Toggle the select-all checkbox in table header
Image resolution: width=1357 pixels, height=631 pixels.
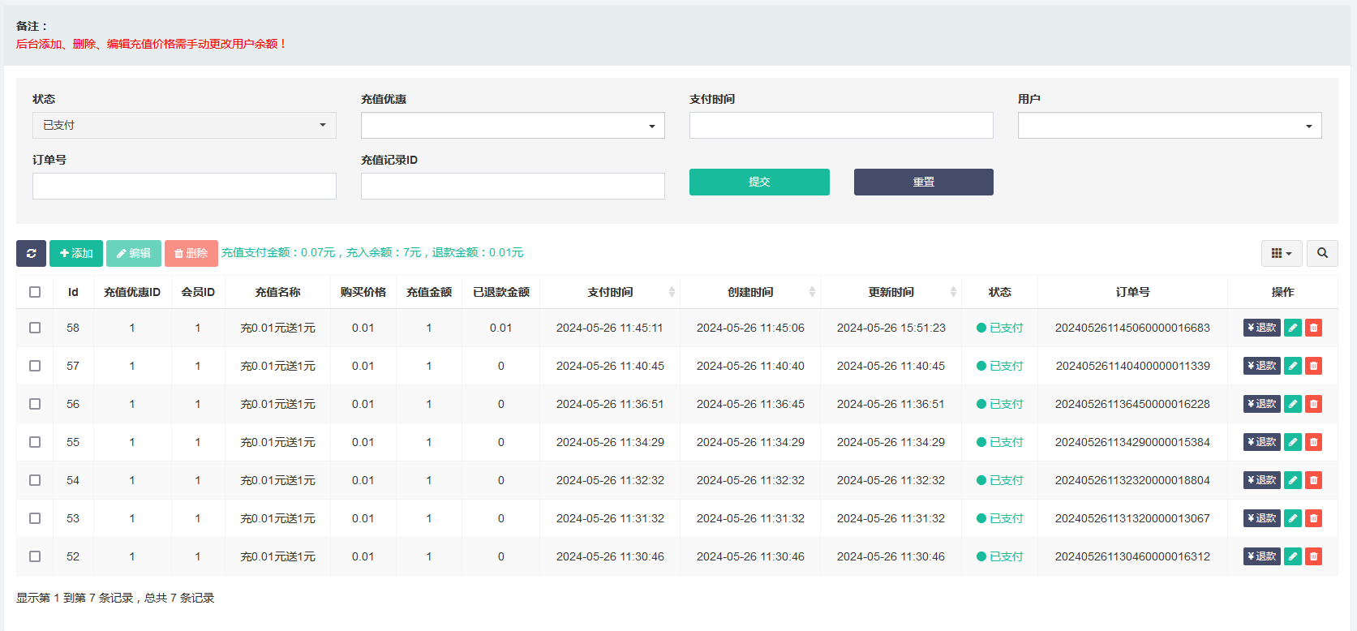click(35, 292)
